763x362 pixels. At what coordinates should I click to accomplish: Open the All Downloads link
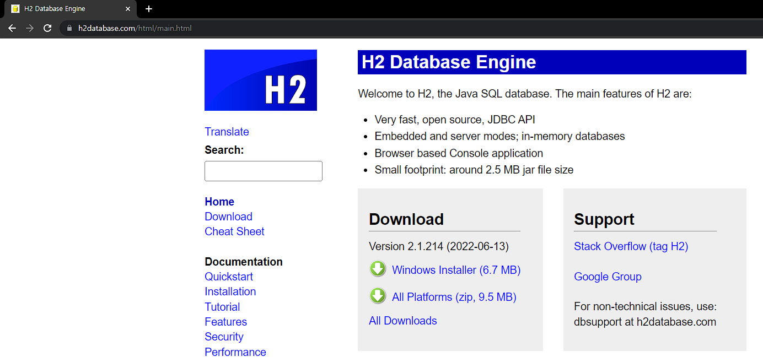pyautogui.click(x=403, y=321)
